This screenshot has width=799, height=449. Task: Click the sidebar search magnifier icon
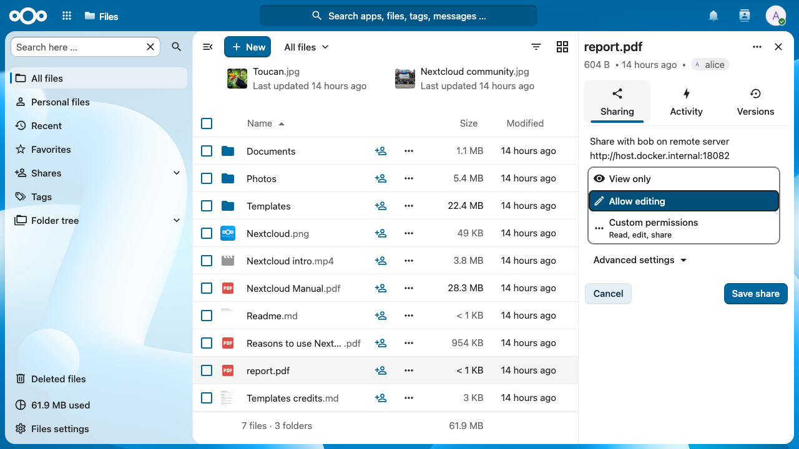[x=177, y=47]
